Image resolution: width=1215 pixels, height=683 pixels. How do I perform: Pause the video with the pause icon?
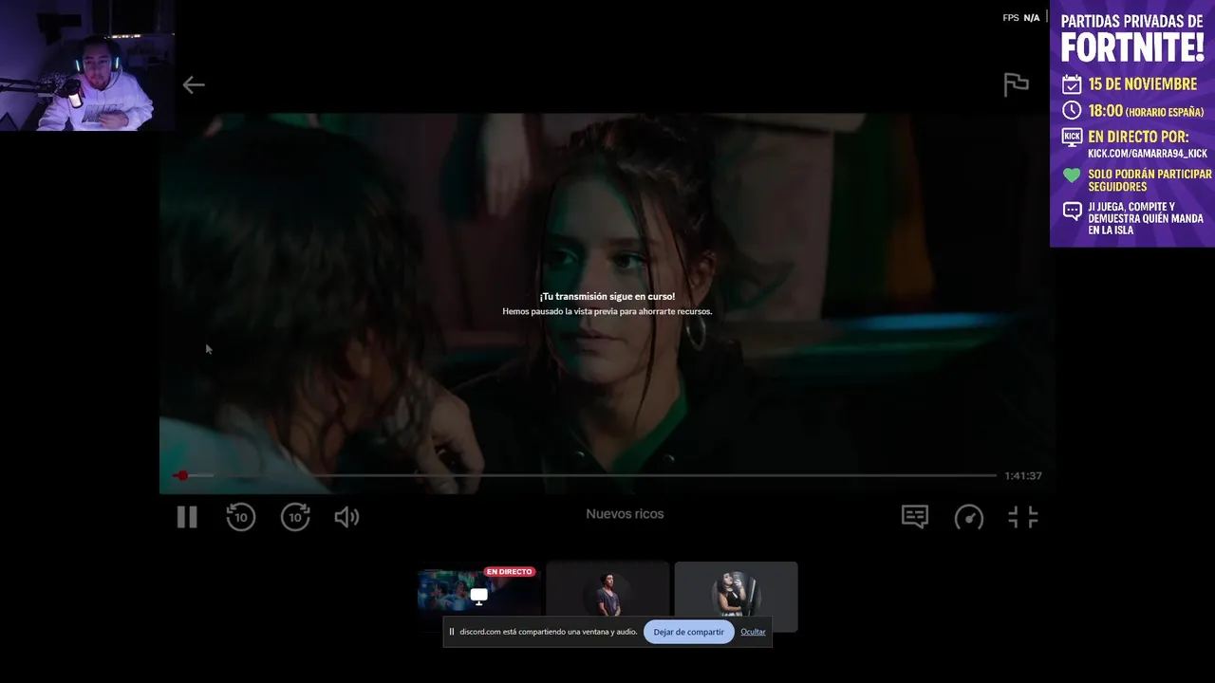[187, 517]
